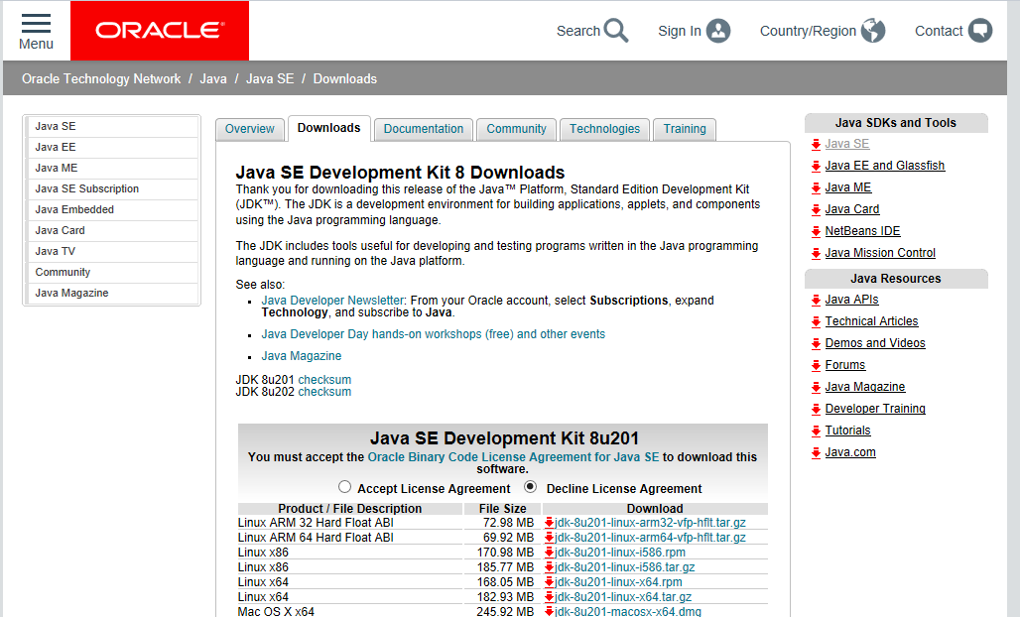Click red arrow icon beside Java Mission Control
Screen dimensions: 1020x617
click(816, 254)
